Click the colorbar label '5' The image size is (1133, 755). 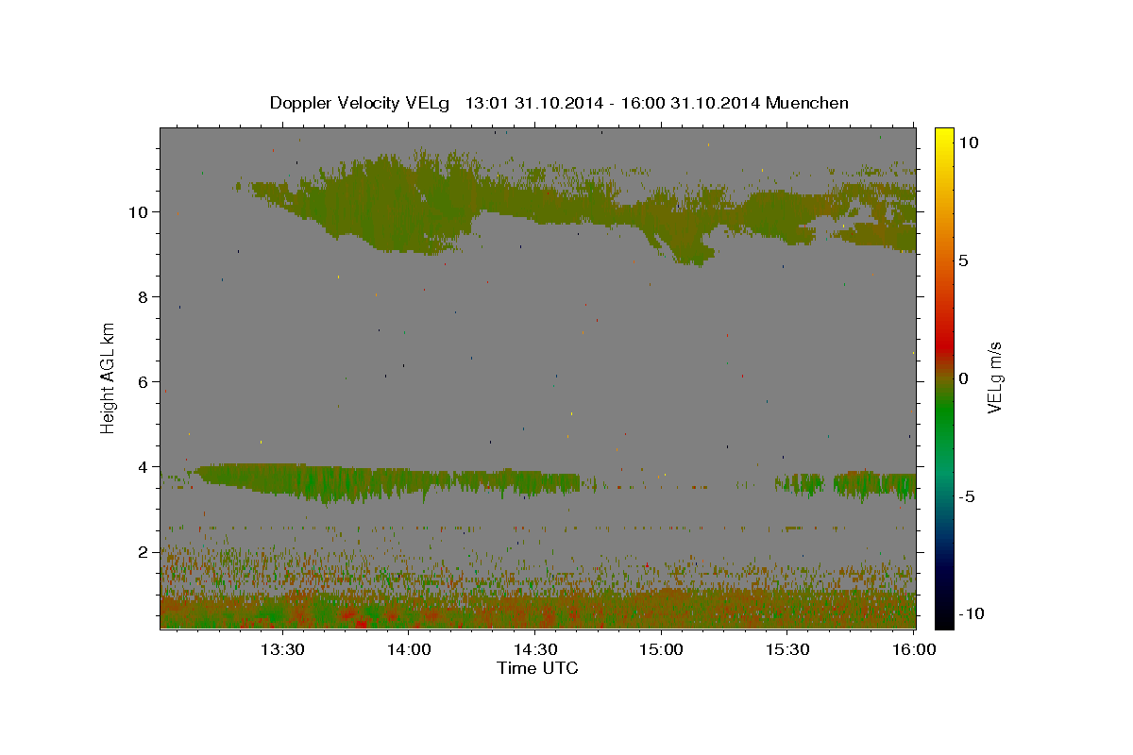[x=963, y=260]
